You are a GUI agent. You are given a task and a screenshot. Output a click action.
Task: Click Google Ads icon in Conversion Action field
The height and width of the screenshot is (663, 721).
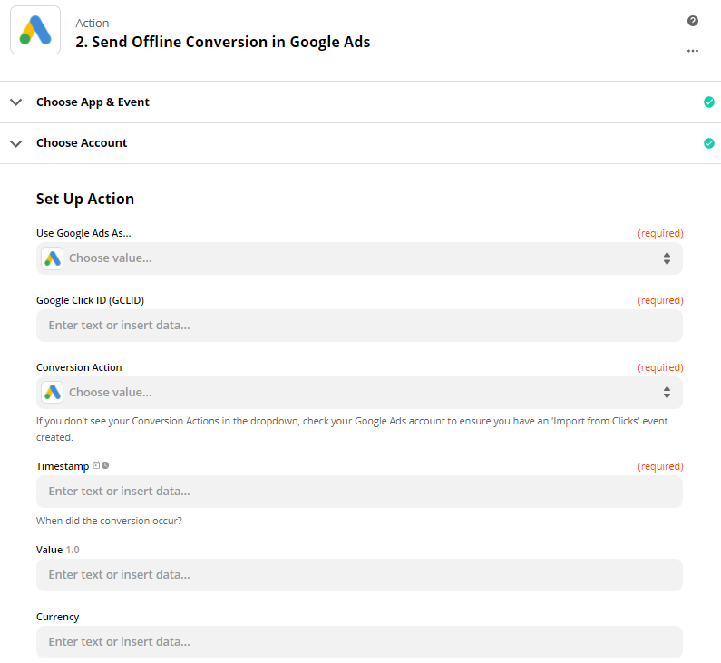click(53, 393)
